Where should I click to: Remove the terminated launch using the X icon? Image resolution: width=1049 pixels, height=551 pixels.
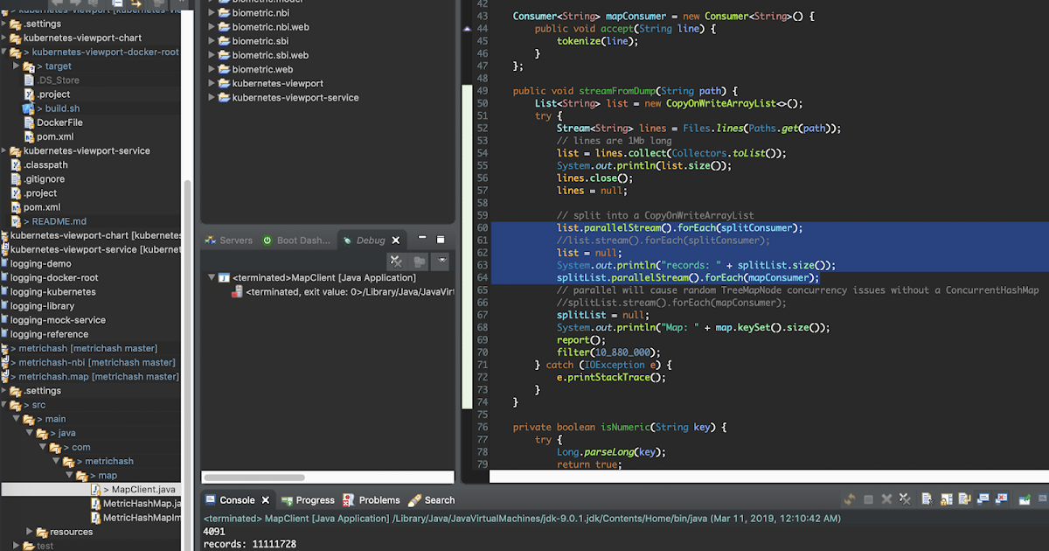point(886,499)
